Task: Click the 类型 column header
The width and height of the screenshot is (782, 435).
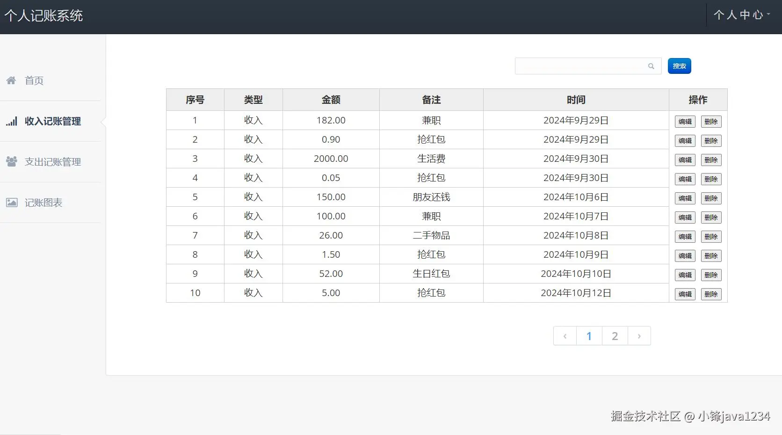Action: tap(253, 100)
